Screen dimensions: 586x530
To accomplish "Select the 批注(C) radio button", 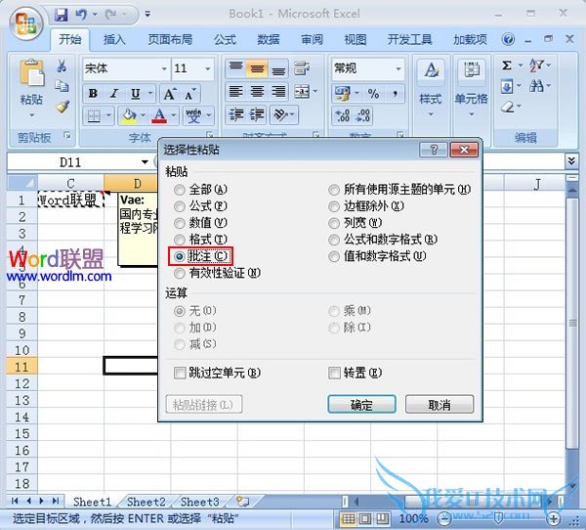I will click(x=180, y=256).
